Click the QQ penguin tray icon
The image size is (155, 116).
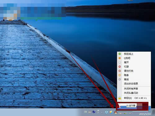[x=116, y=112]
